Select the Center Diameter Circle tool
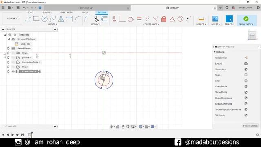Image resolution: width=261 pixels, height=147 pixels. point(44,19)
